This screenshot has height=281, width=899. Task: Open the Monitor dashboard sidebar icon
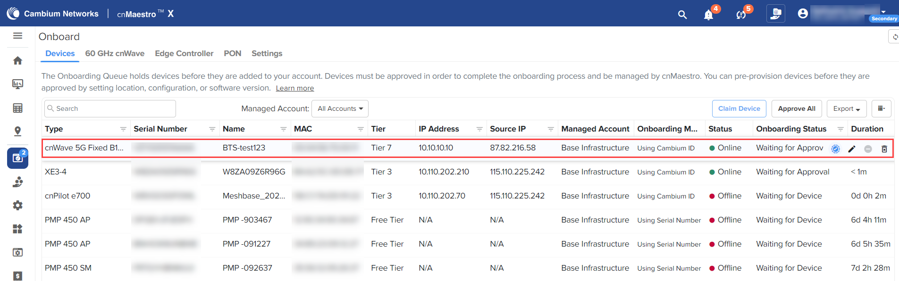point(17,84)
